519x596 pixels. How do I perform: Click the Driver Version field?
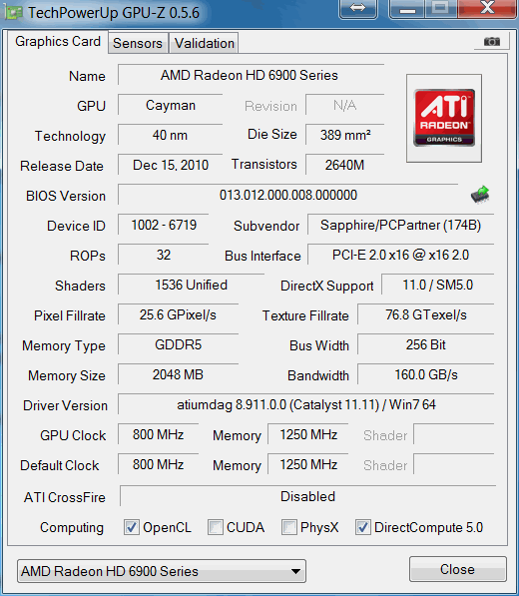tap(305, 404)
